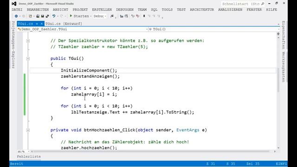Collapse the Spezialkonstruktor comment block
The image size is (297, 167).
point(28,41)
